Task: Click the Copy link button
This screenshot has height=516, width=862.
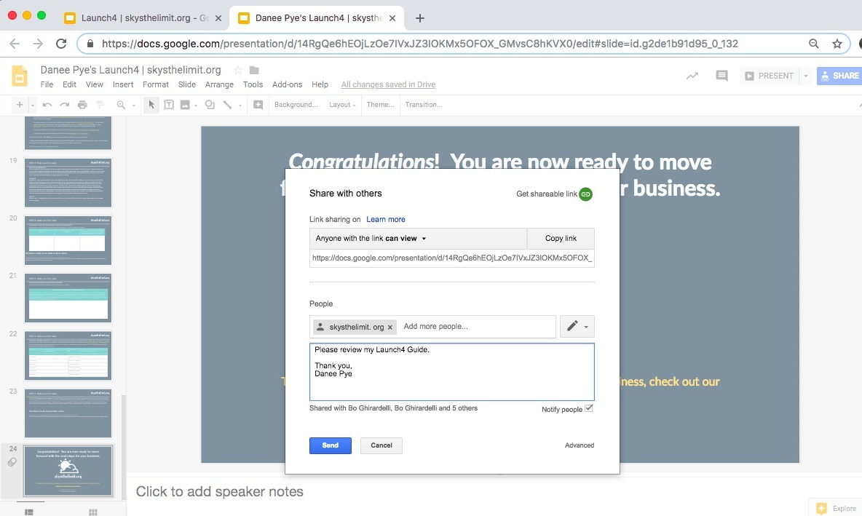Action: [x=561, y=239]
